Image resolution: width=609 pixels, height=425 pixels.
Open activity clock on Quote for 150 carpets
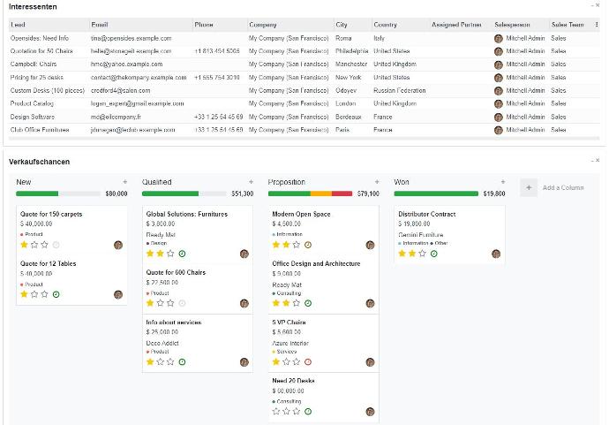[x=56, y=245]
